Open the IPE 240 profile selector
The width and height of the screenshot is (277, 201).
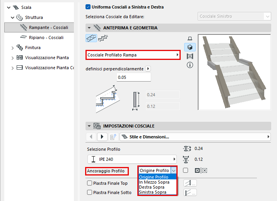(132, 159)
